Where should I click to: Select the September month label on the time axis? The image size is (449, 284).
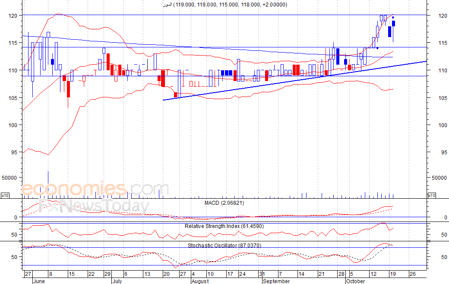[276, 281]
